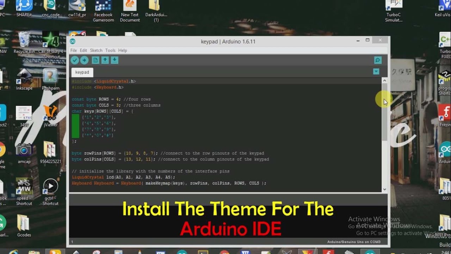Viewport: 451px width, 254px height.
Task: Save the sketch with the down-arrow icon
Action: point(115,60)
